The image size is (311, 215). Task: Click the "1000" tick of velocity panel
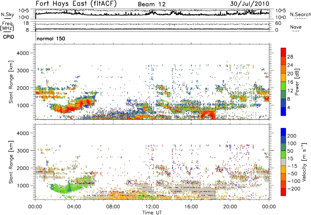[23, 186]
